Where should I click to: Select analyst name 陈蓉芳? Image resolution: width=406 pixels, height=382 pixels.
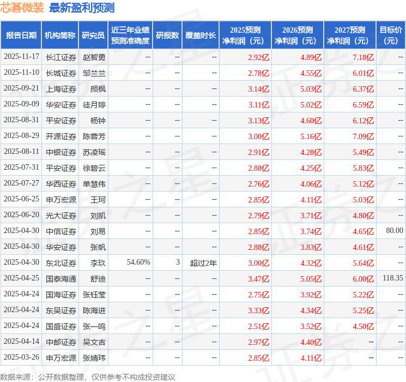pyautogui.click(x=94, y=136)
